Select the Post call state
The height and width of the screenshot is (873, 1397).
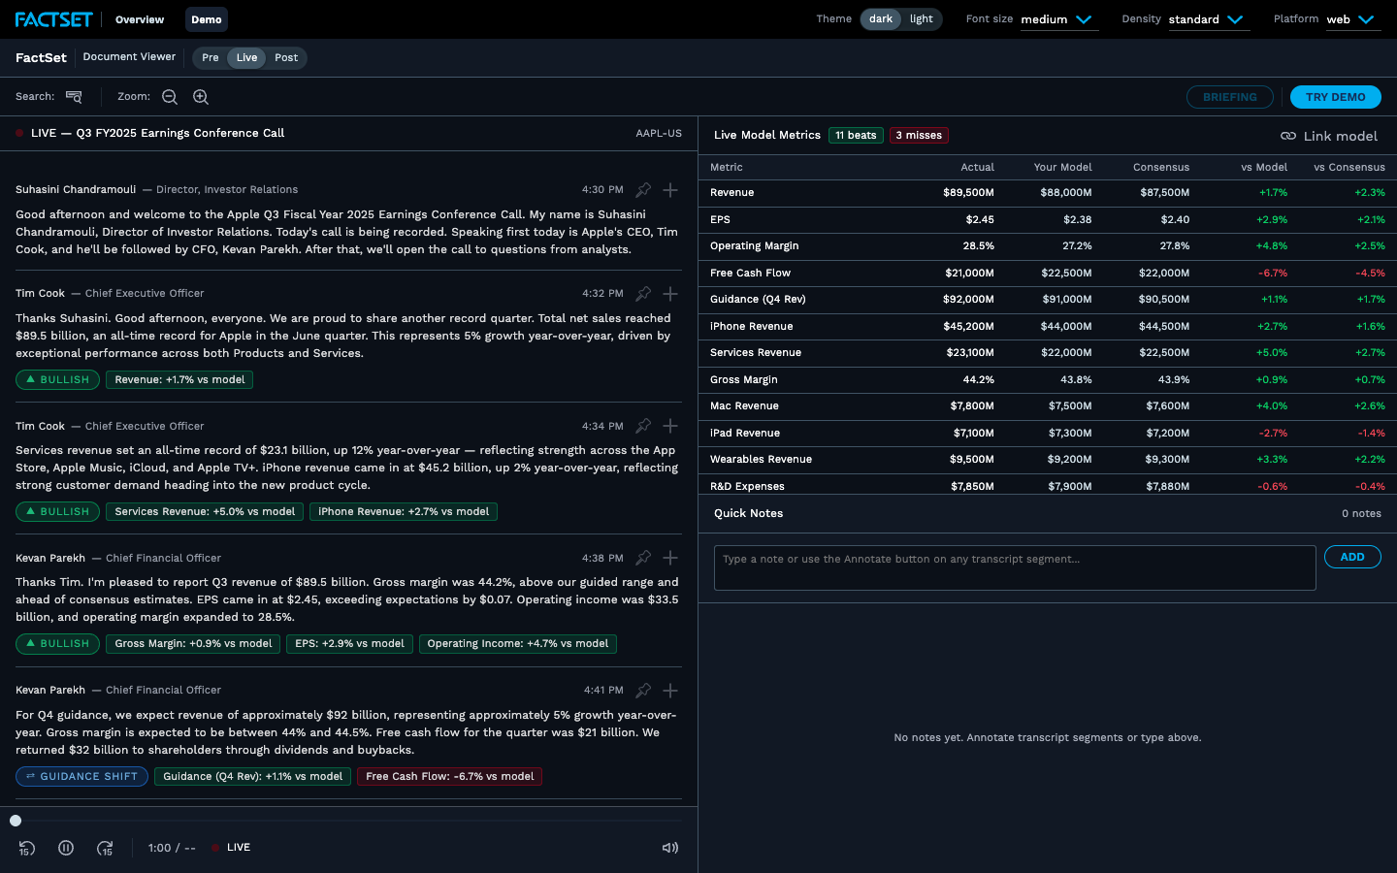point(286,58)
